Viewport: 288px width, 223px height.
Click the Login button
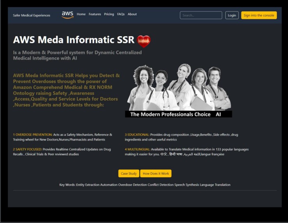232,15
